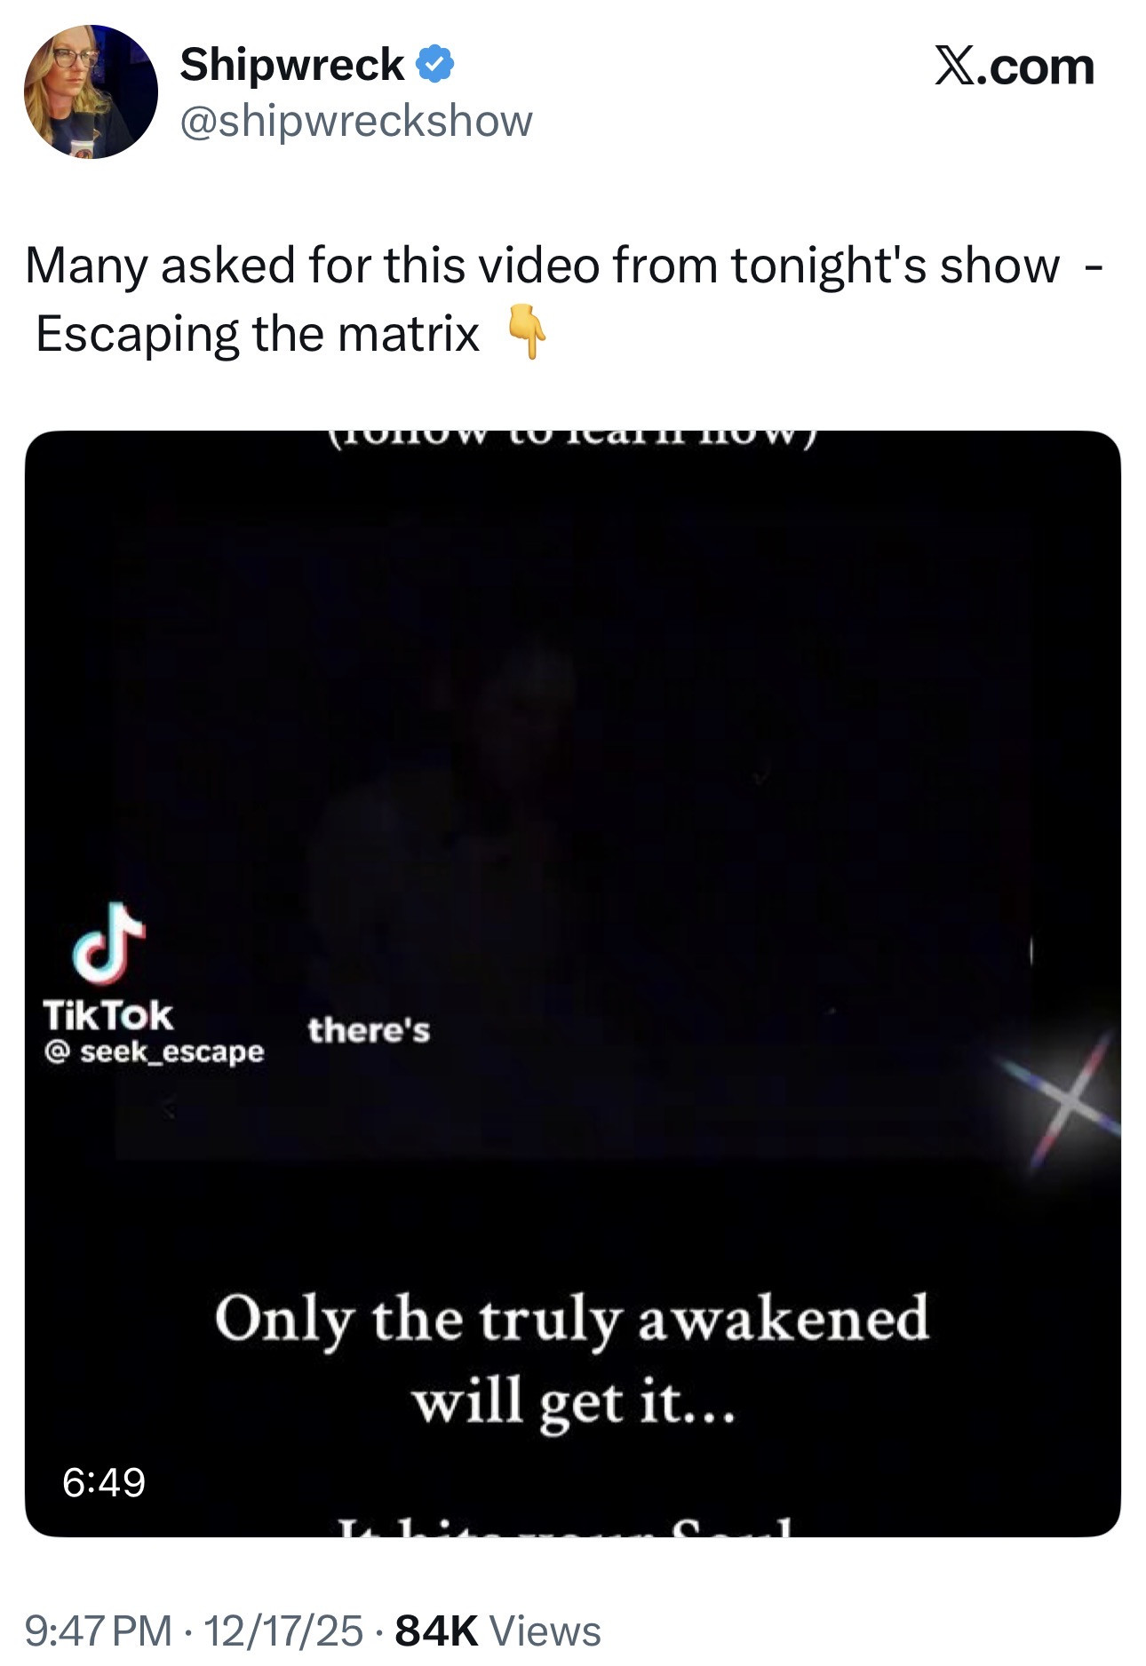The width and height of the screenshot is (1146, 1666).
Task: Click the X.com logo text
Action: pyautogui.click(x=1014, y=67)
